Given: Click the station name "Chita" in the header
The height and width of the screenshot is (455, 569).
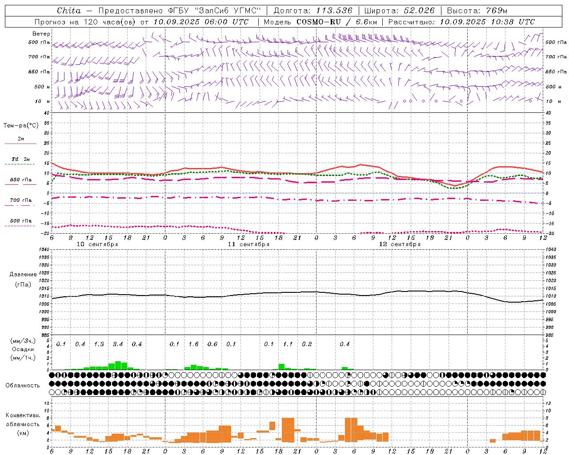Looking at the screenshot, I should (x=69, y=11).
